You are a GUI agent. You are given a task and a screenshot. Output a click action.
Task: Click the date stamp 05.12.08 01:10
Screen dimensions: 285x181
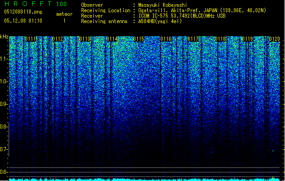pyautogui.click(x=23, y=21)
